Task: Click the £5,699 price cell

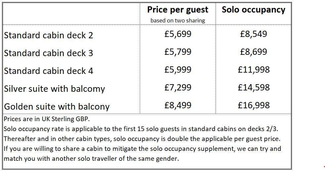Action: [178, 34]
